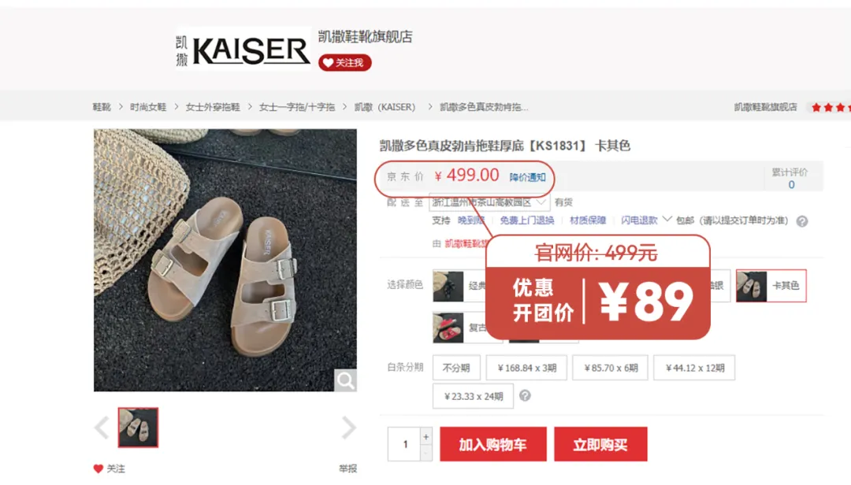Click help icon beside 24期 installment
Viewport: 851px width, 485px height.
[525, 395]
